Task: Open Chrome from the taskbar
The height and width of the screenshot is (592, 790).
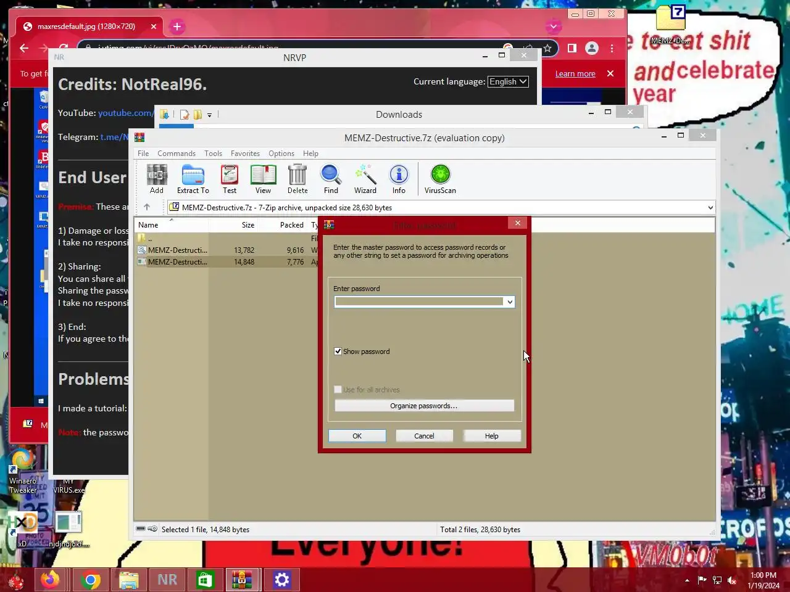Action: click(91, 580)
